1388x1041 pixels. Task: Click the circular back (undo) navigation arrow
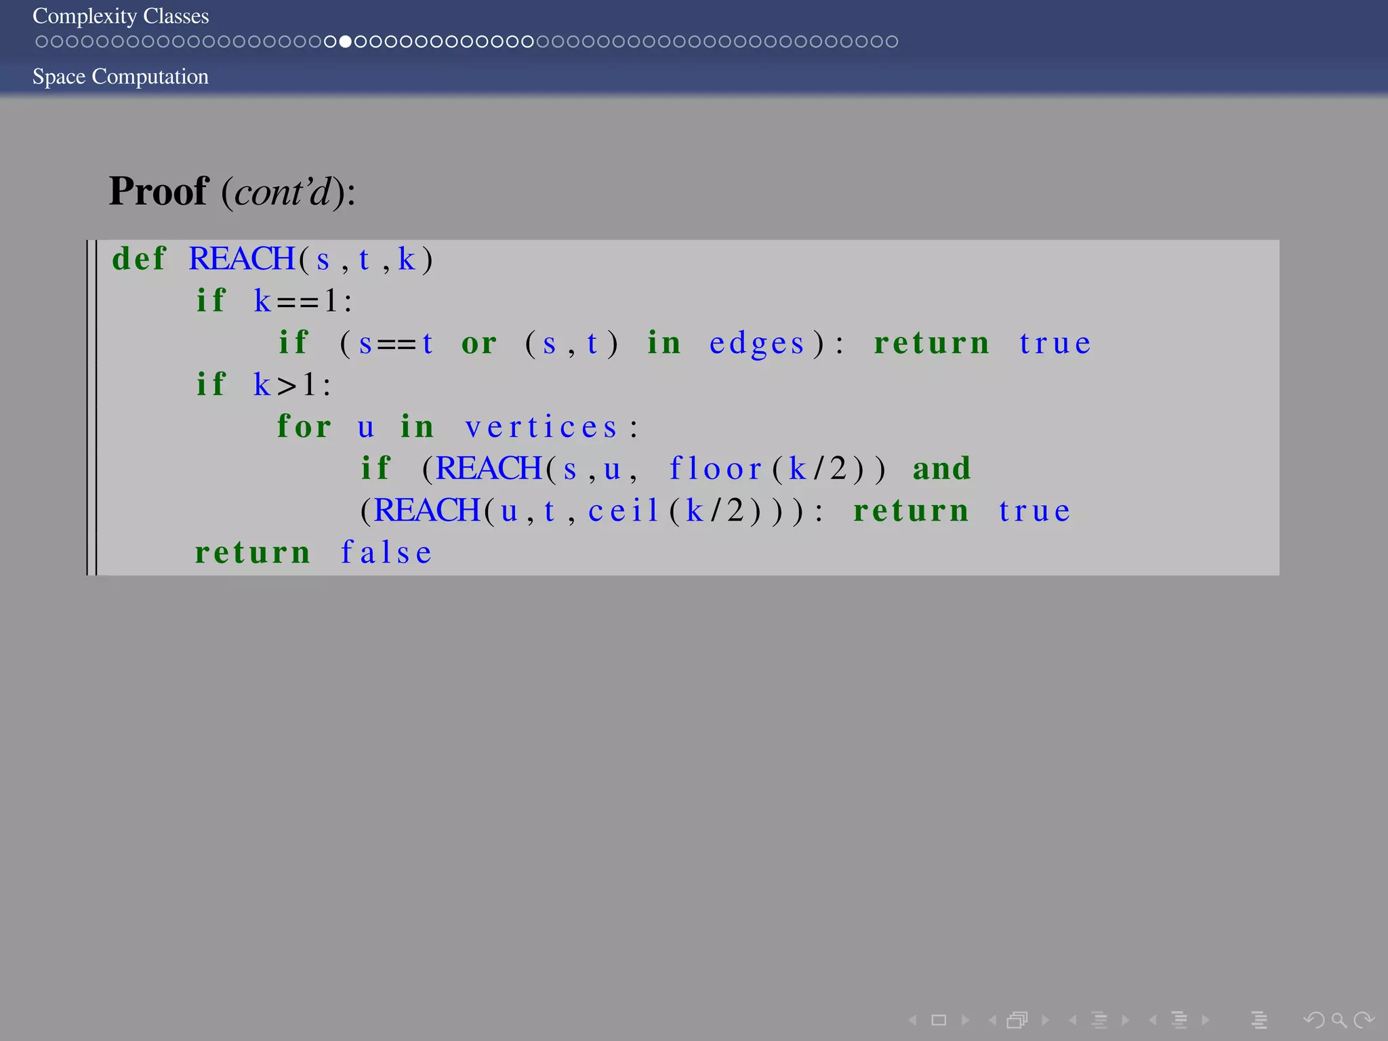pos(1314,1019)
